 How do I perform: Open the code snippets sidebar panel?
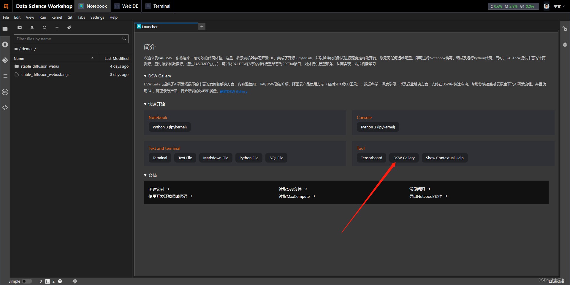pyautogui.click(x=5, y=107)
